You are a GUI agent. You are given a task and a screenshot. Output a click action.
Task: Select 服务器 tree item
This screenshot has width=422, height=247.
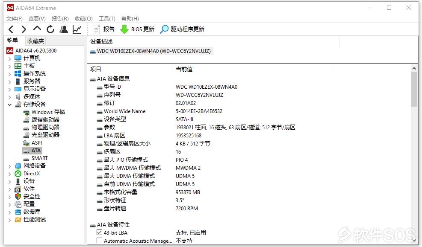click(x=32, y=81)
